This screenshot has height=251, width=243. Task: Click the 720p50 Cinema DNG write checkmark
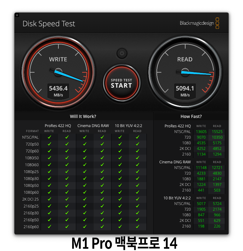click(x=85, y=144)
